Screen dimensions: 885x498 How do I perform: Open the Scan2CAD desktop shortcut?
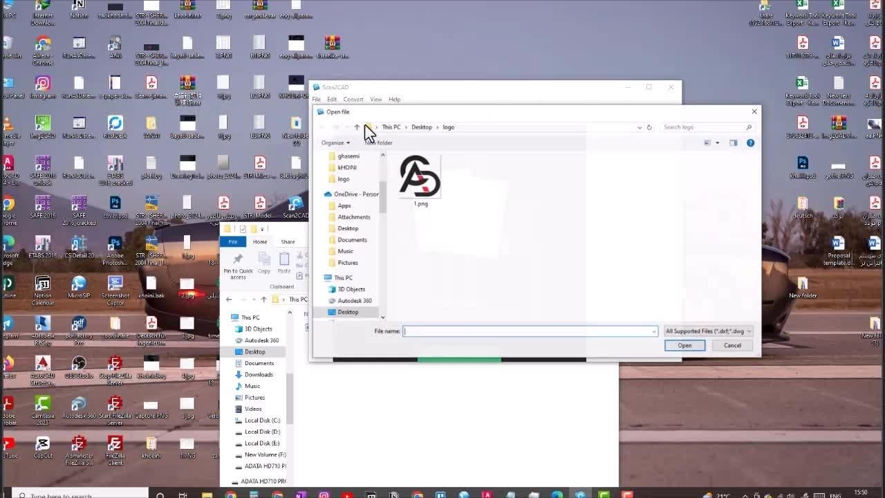pos(296,205)
